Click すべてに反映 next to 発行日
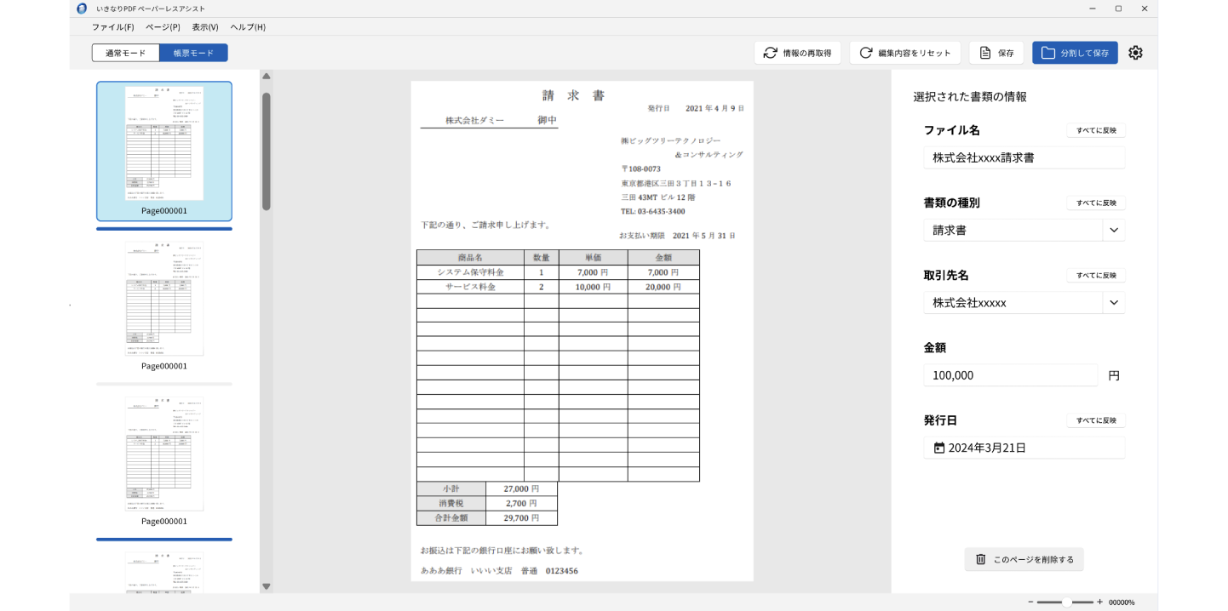 pyautogui.click(x=1095, y=420)
